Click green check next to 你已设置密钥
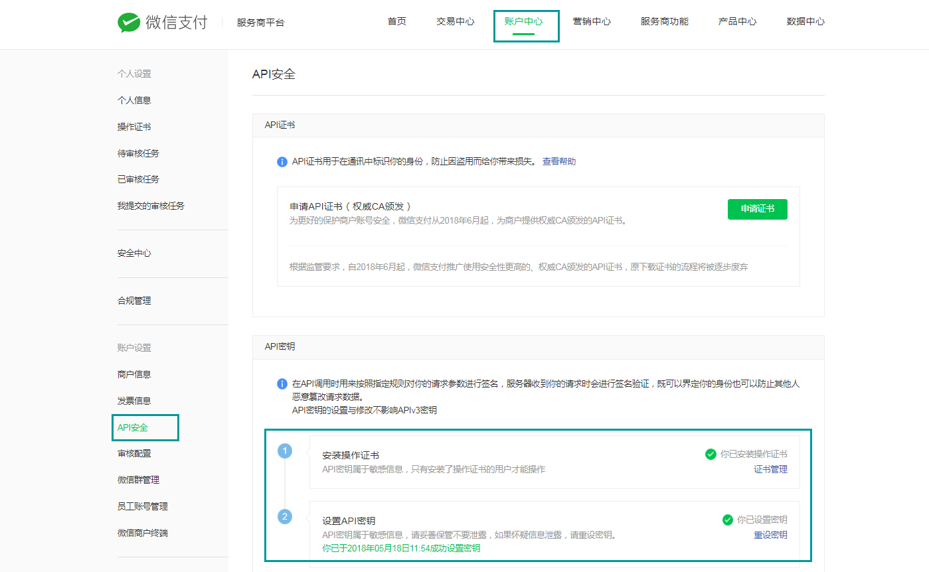This screenshot has height=572, width=929. pos(728,520)
